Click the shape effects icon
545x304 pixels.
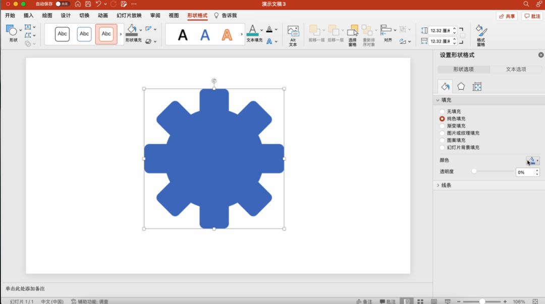tap(149, 41)
